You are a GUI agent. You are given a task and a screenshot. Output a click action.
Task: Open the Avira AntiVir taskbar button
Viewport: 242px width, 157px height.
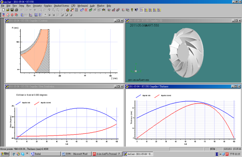click(x=107, y=154)
